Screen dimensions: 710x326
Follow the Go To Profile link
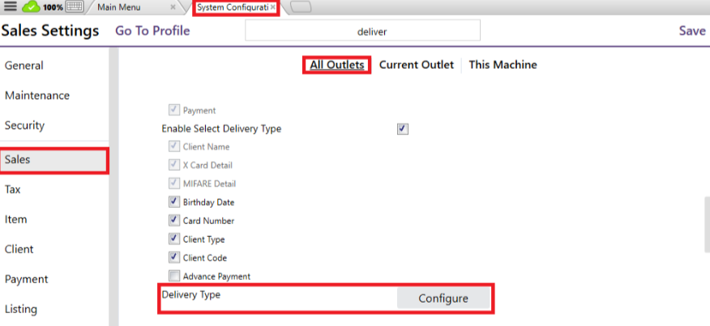click(x=152, y=31)
